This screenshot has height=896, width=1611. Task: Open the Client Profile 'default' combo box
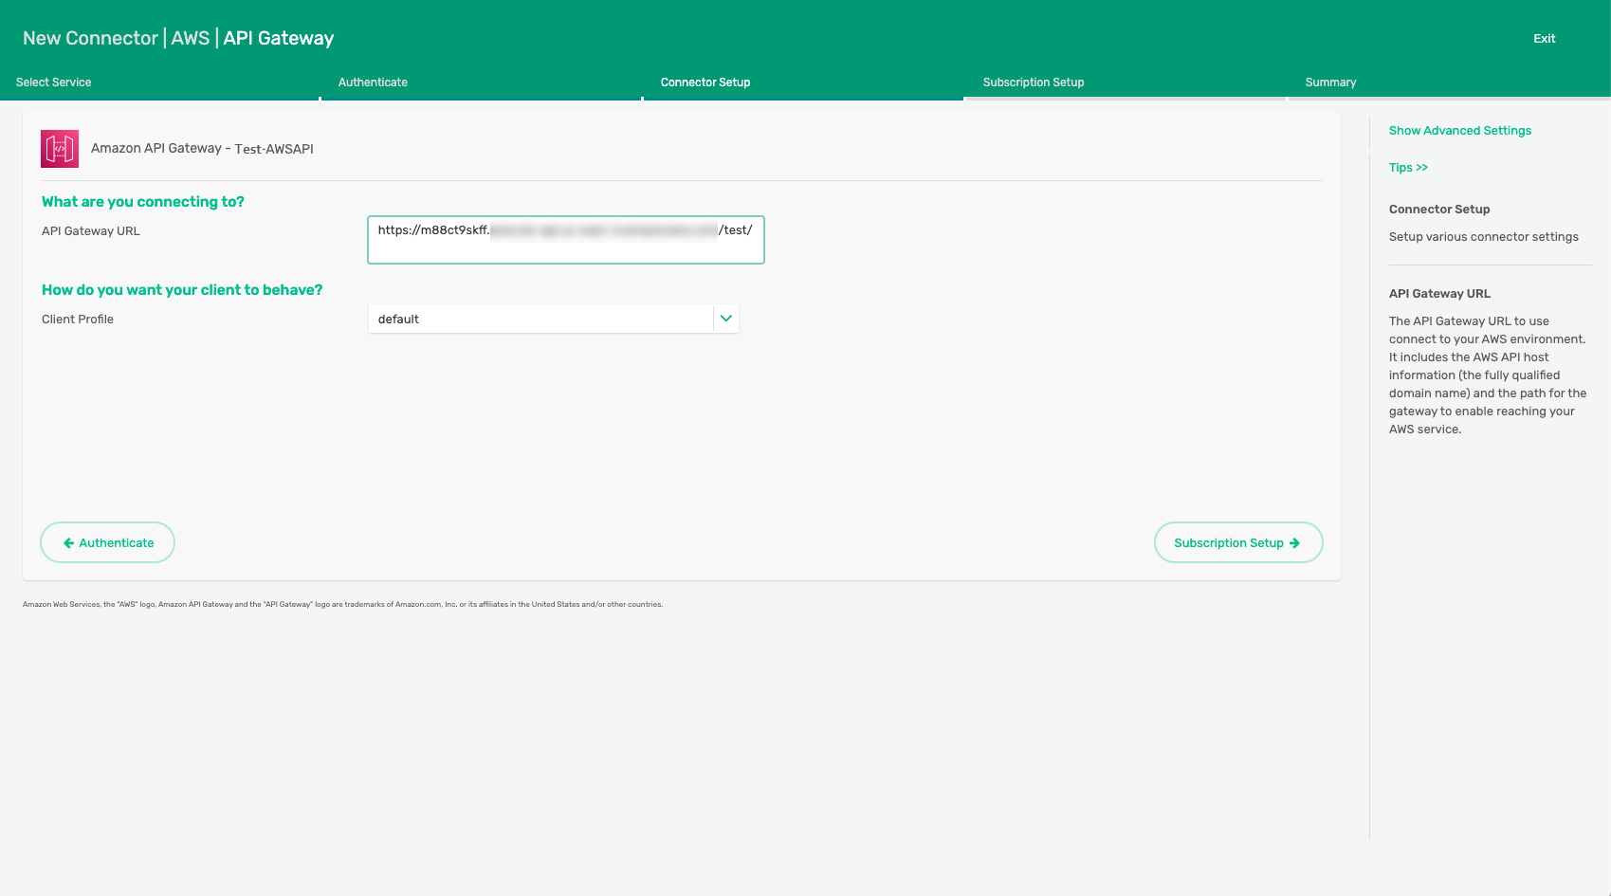coord(540,320)
